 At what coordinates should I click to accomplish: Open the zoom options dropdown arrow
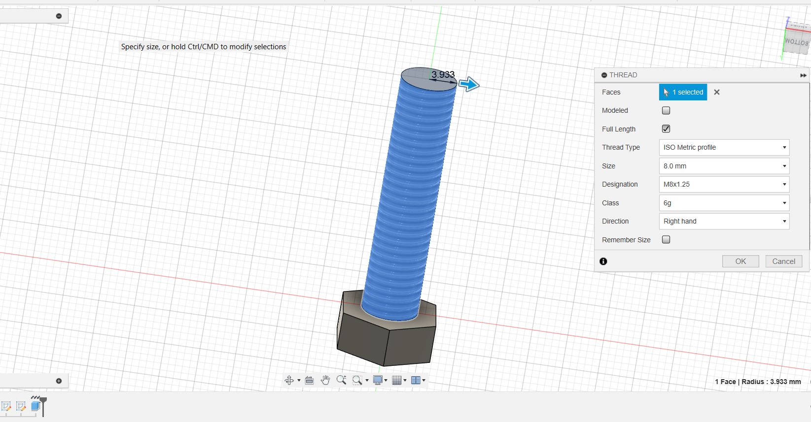(x=367, y=380)
